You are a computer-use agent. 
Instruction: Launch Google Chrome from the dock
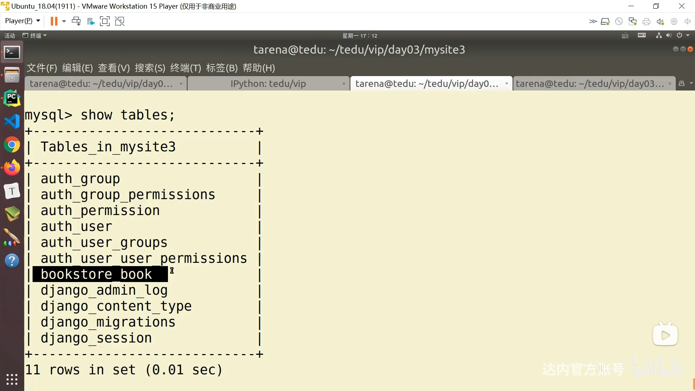12,145
